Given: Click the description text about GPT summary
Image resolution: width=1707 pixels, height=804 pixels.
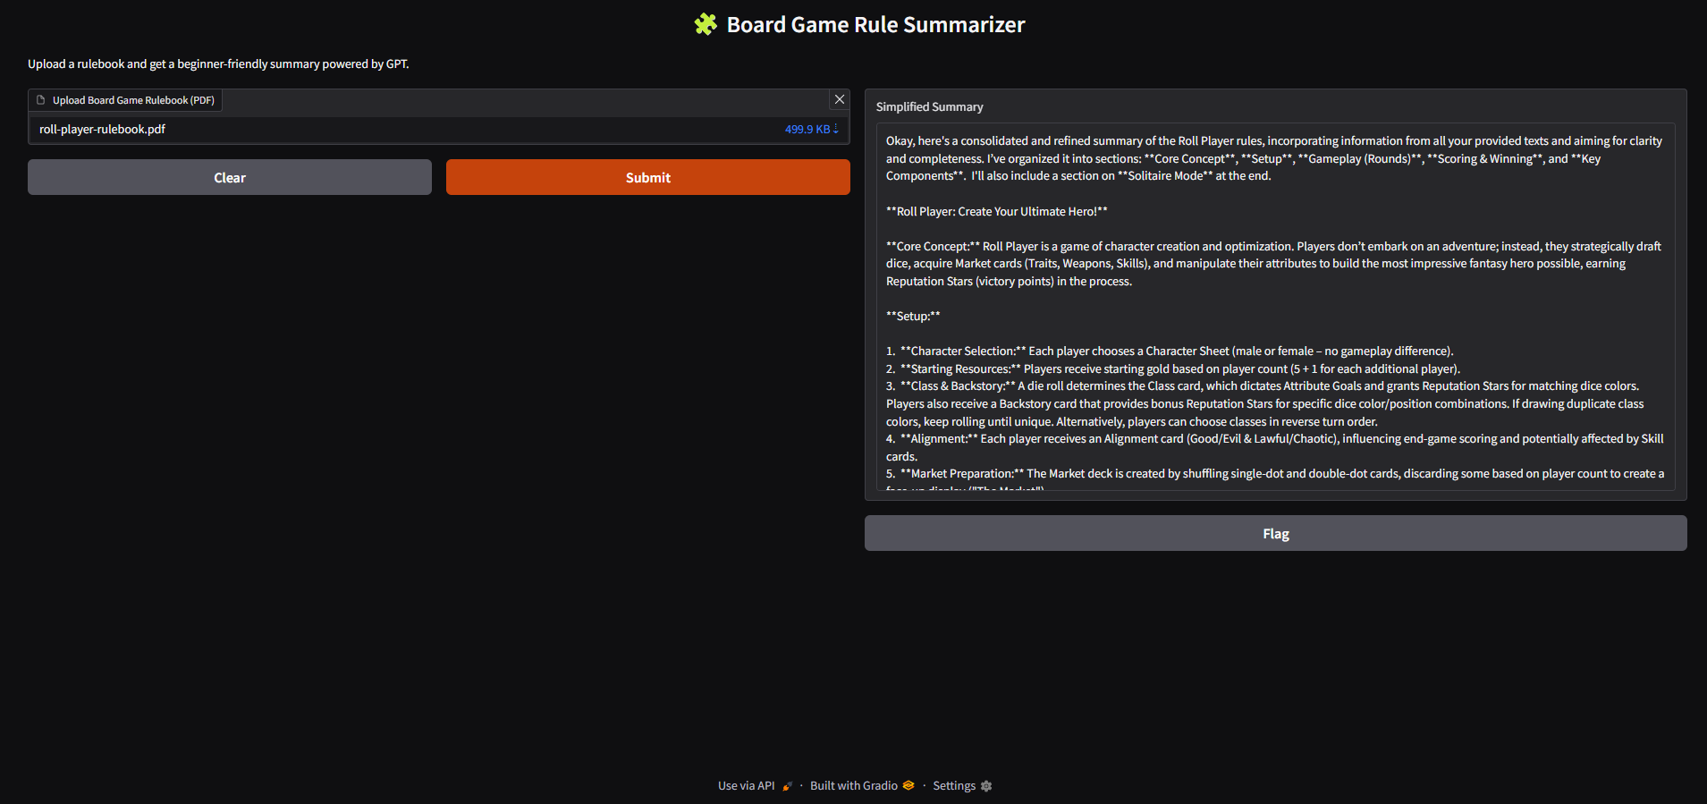Looking at the screenshot, I should [x=218, y=64].
